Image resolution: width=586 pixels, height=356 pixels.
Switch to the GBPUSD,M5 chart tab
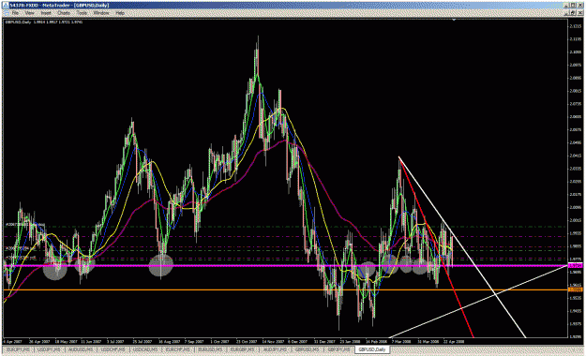click(x=308, y=349)
